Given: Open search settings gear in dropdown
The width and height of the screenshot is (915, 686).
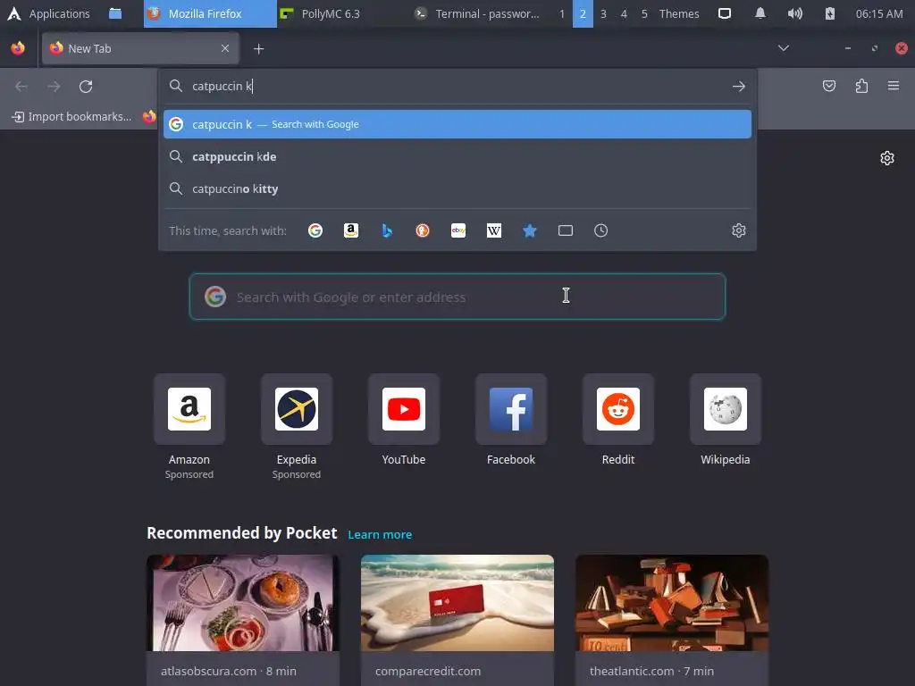Looking at the screenshot, I should click(x=739, y=230).
